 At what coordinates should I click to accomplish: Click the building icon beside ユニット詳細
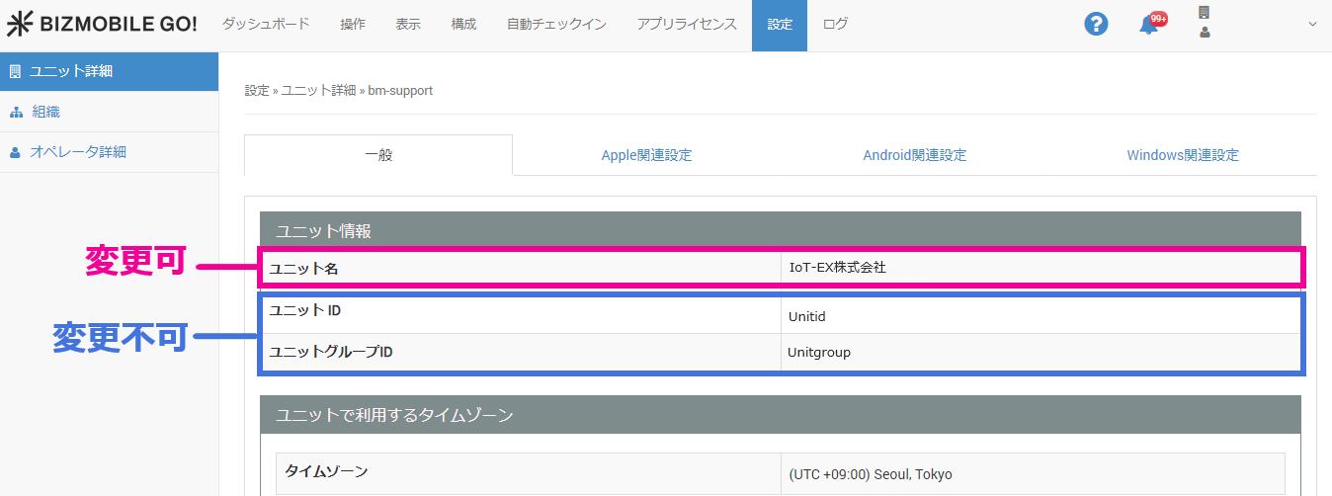click(15, 71)
